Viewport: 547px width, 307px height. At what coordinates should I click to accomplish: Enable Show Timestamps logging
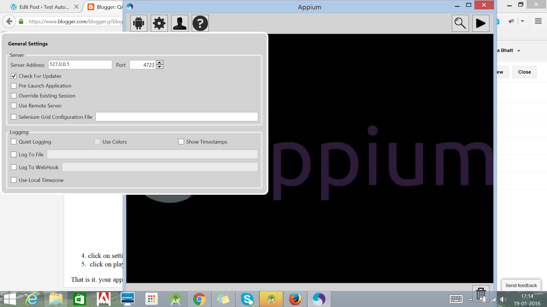tap(181, 141)
